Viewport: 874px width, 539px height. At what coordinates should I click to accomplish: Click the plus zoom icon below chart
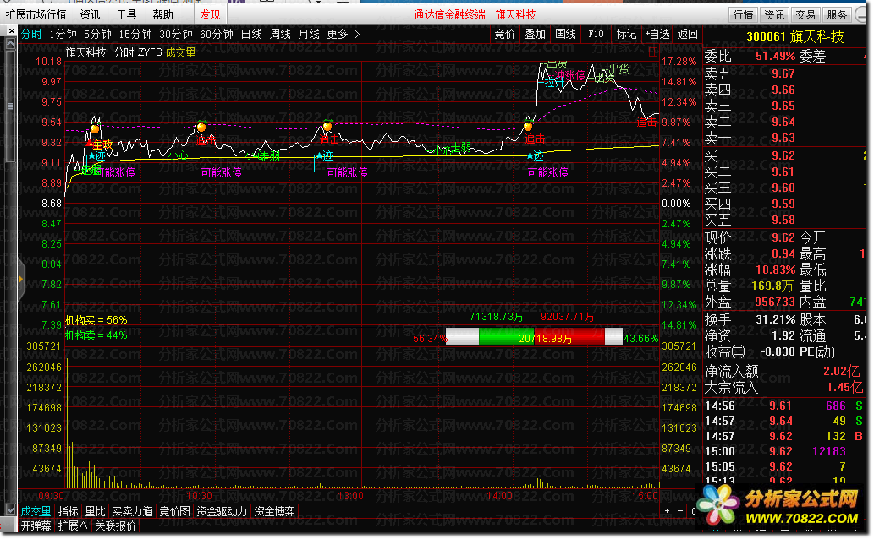pos(668,510)
